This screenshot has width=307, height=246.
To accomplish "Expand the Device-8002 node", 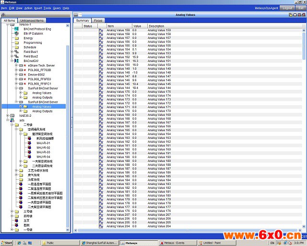I will (x=16, y=75).
